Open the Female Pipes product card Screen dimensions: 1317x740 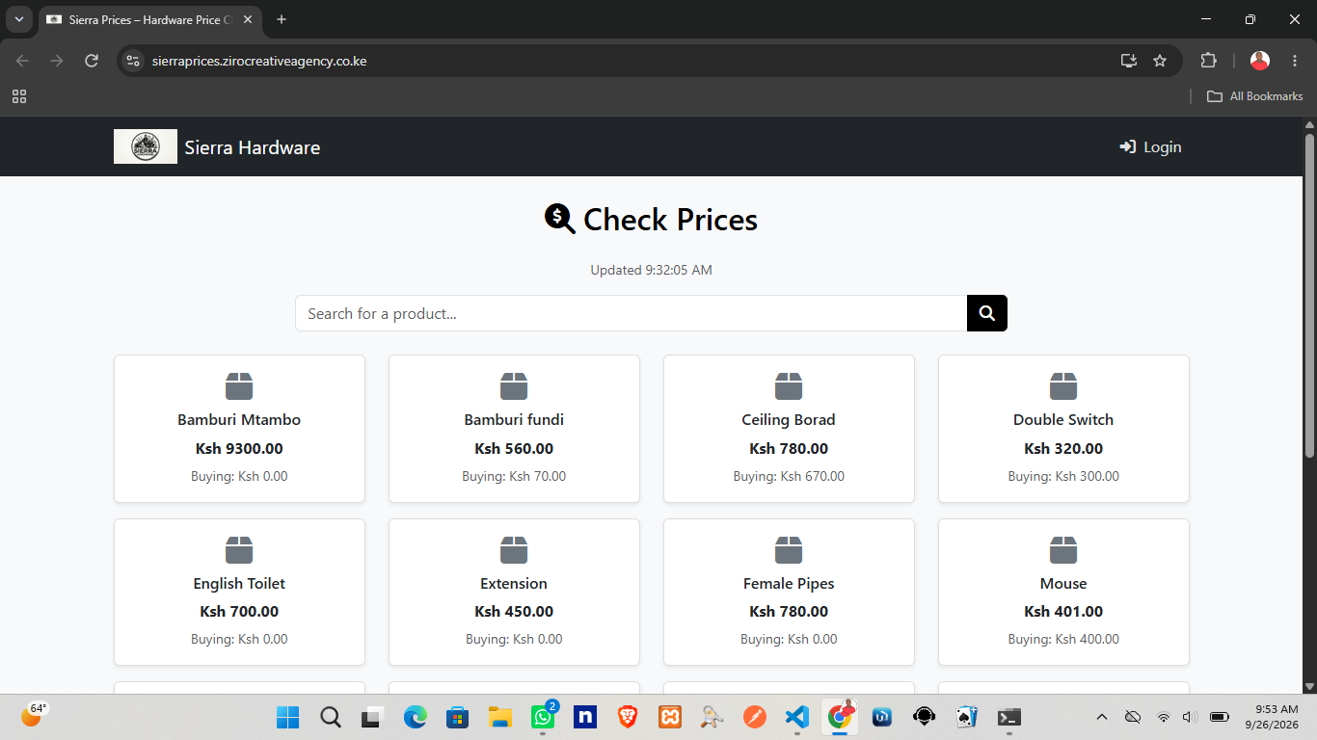tap(789, 592)
